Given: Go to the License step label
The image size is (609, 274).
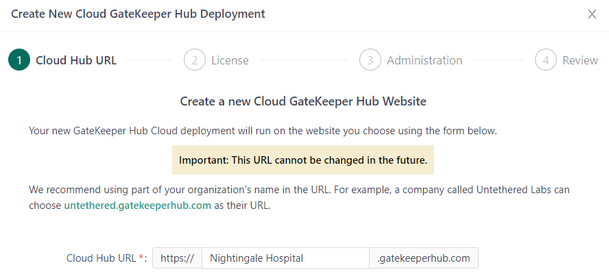Looking at the screenshot, I should pyautogui.click(x=230, y=60).
